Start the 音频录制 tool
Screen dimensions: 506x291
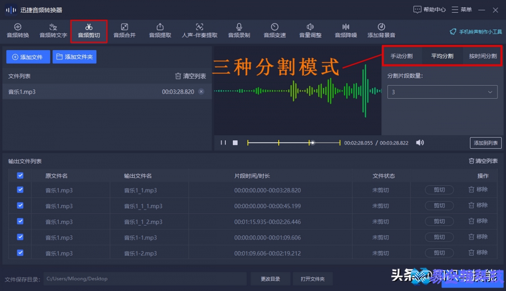tap(239, 30)
